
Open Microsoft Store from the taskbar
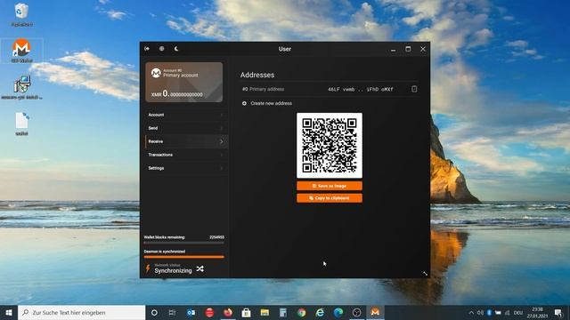point(246,312)
